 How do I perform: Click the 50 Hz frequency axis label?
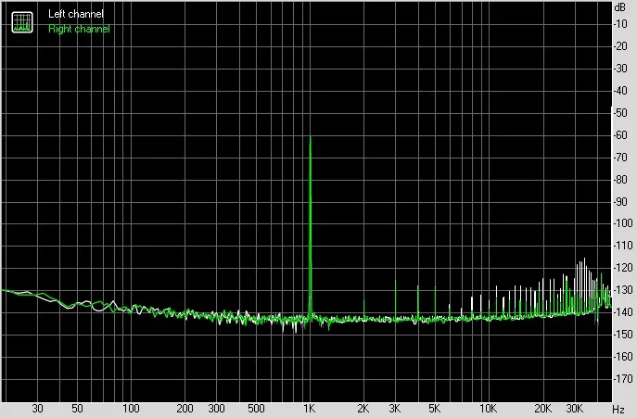pyautogui.click(x=77, y=408)
